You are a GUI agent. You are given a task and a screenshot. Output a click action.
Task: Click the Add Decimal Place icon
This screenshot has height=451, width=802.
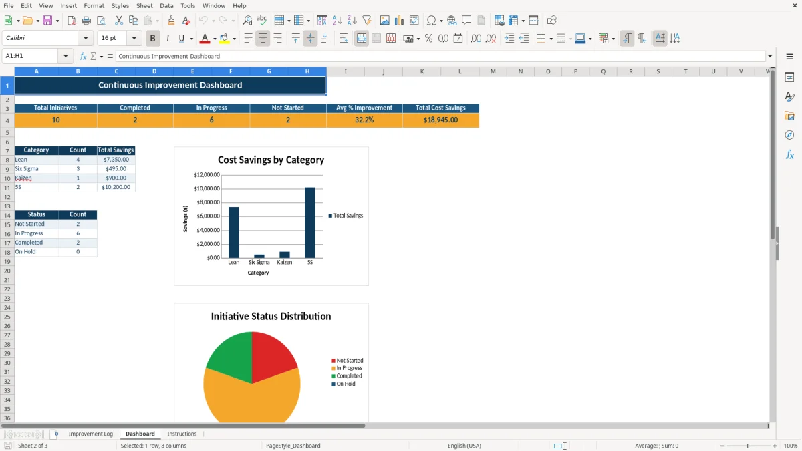tap(476, 39)
